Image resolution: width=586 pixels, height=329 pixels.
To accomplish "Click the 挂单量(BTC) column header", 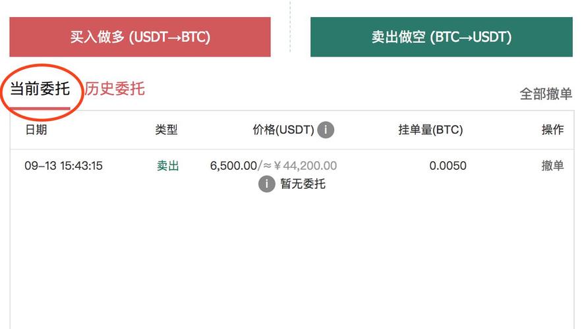I will pos(430,130).
